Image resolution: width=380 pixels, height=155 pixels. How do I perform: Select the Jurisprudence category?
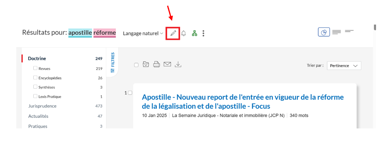pos(42,106)
